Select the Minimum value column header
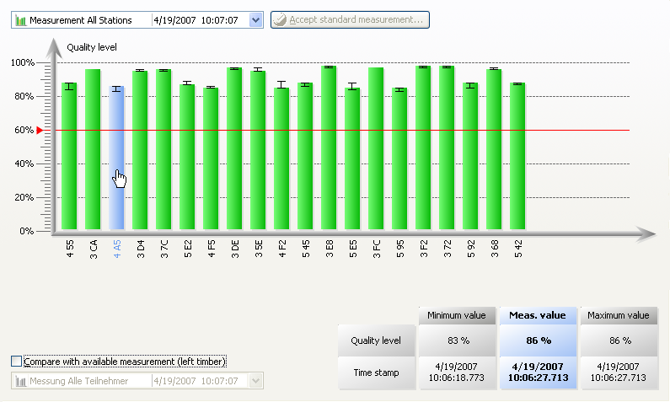Image resolution: width=670 pixels, height=402 pixels. point(457,316)
